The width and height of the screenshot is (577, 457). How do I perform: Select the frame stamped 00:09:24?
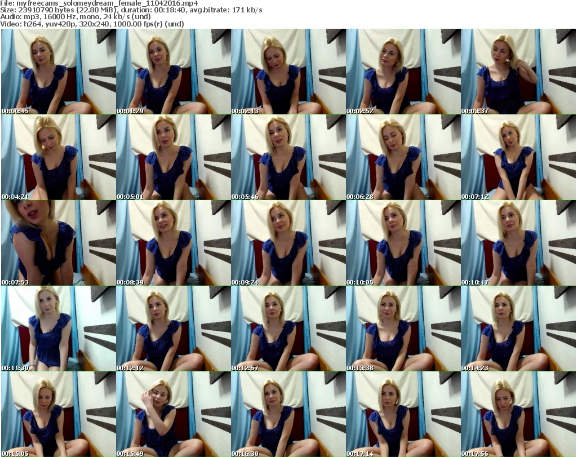click(288, 243)
